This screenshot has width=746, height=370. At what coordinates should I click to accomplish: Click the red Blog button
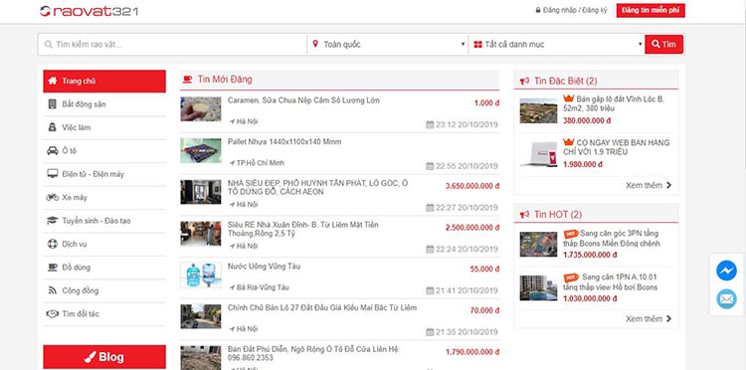[x=104, y=357]
